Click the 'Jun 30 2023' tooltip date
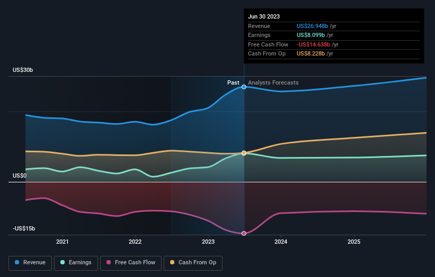Screen dimensions: 435x277 point(264,16)
